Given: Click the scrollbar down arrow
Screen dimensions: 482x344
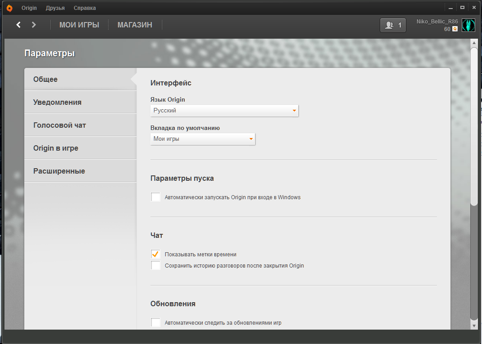Looking at the screenshot, I should tap(474, 326).
